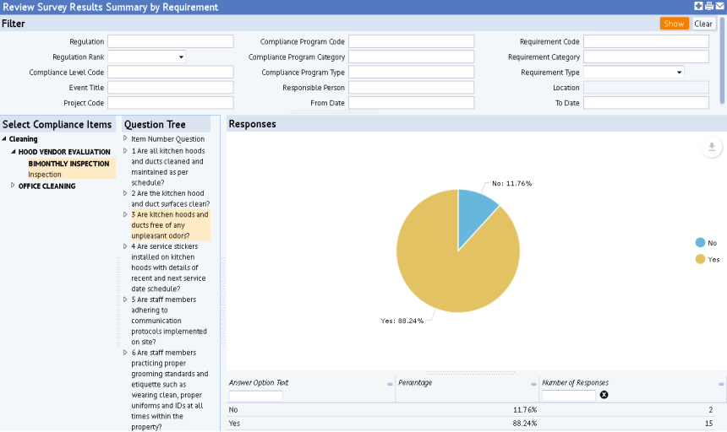The image size is (727, 432).
Task: Sort by the Percentage column header
Action: 415,382
